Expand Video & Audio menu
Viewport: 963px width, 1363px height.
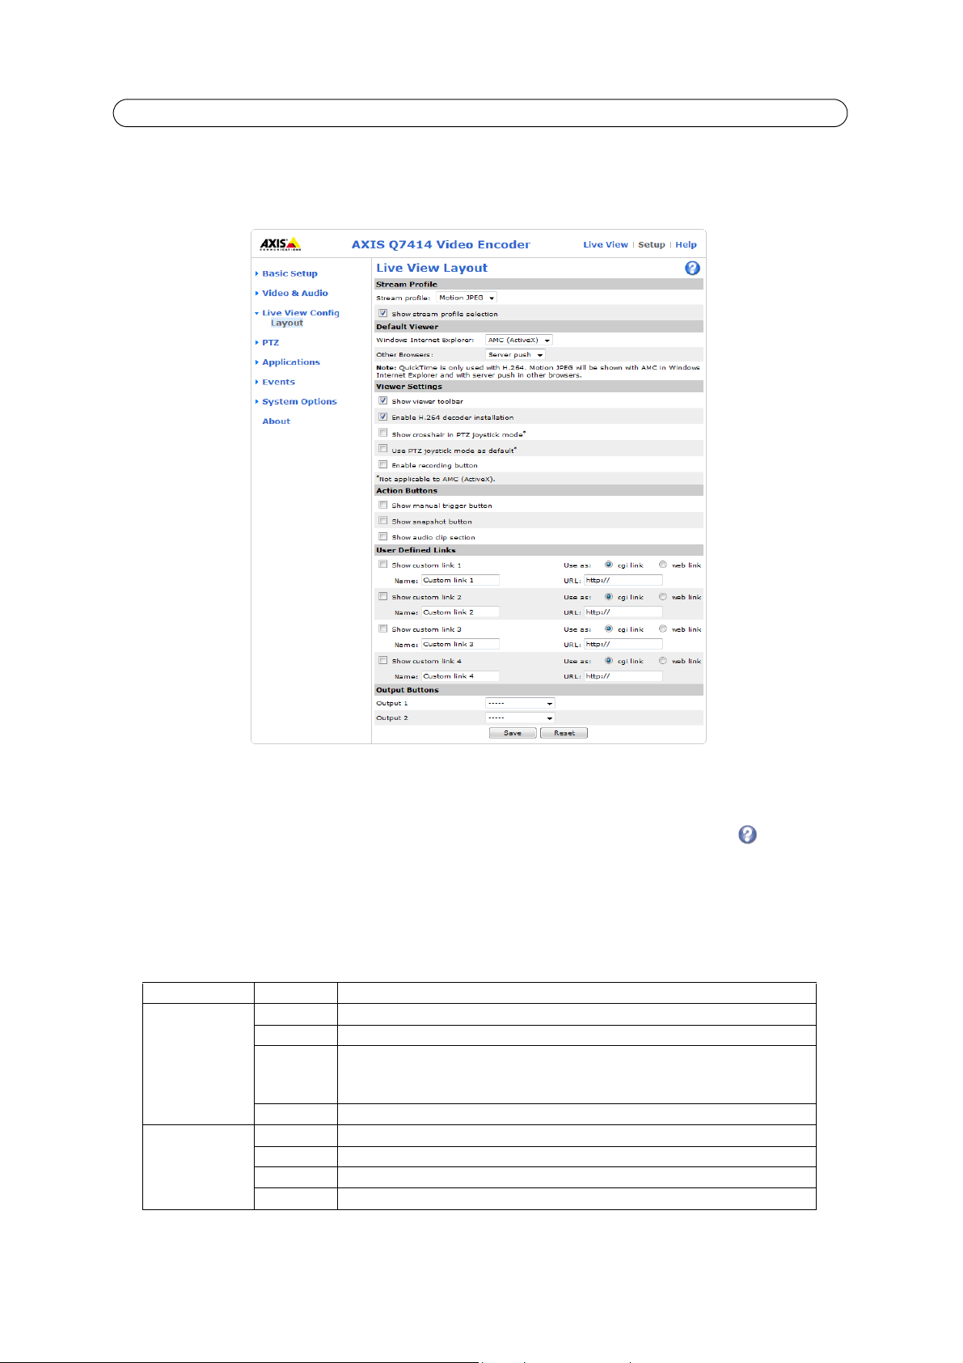pyautogui.click(x=294, y=293)
